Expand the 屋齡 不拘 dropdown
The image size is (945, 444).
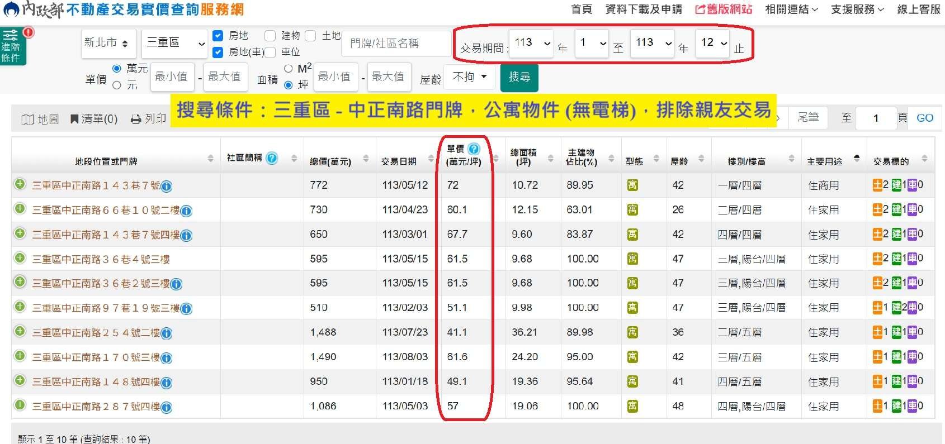[469, 77]
